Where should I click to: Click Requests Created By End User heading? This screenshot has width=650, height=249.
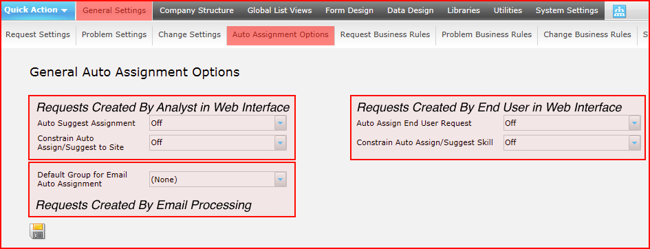click(489, 108)
